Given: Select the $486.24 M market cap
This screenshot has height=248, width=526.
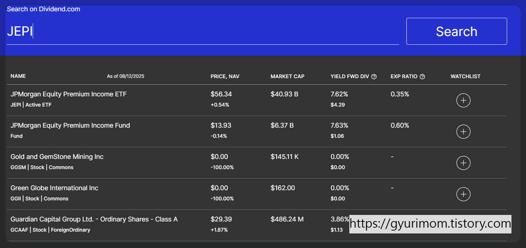Looking at the screenshot, I should coord(287,219).
